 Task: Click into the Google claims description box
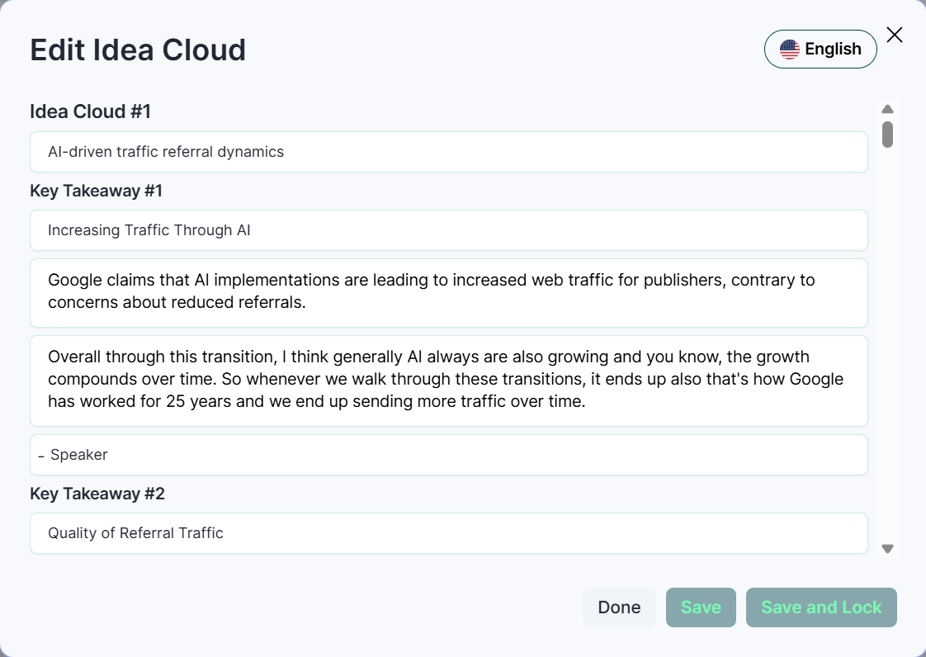[x=448, y=292]
